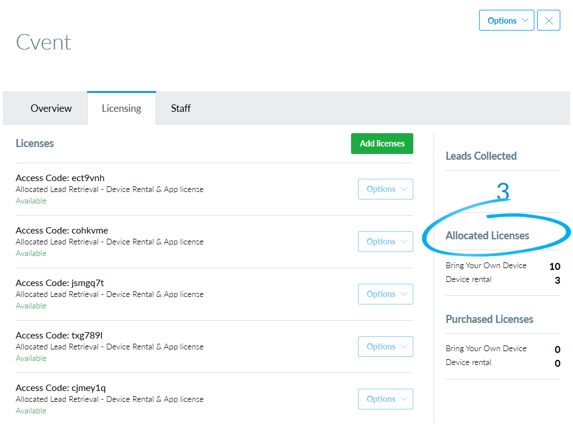Open Options for access code cohkvme
The width and height of the screenshot is (573, 425).
click(385, 241)
